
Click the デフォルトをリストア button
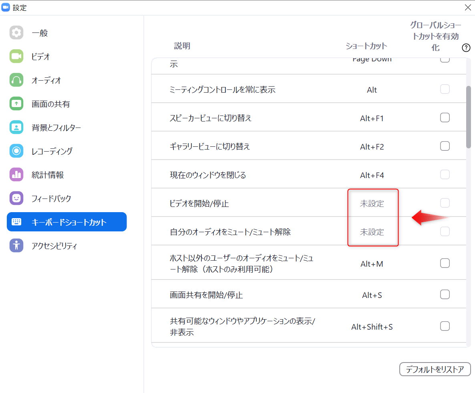pos(435,369)
